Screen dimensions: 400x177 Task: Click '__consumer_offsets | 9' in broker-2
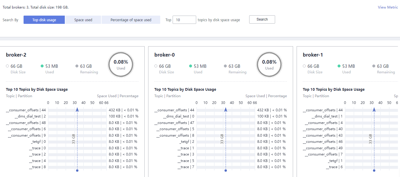pyautogui.click(x=27, y=135)
